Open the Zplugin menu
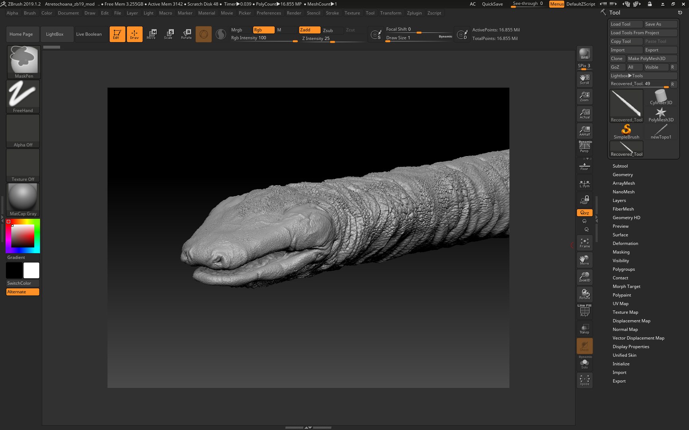The image size is (689, 430). pos(414,13)
